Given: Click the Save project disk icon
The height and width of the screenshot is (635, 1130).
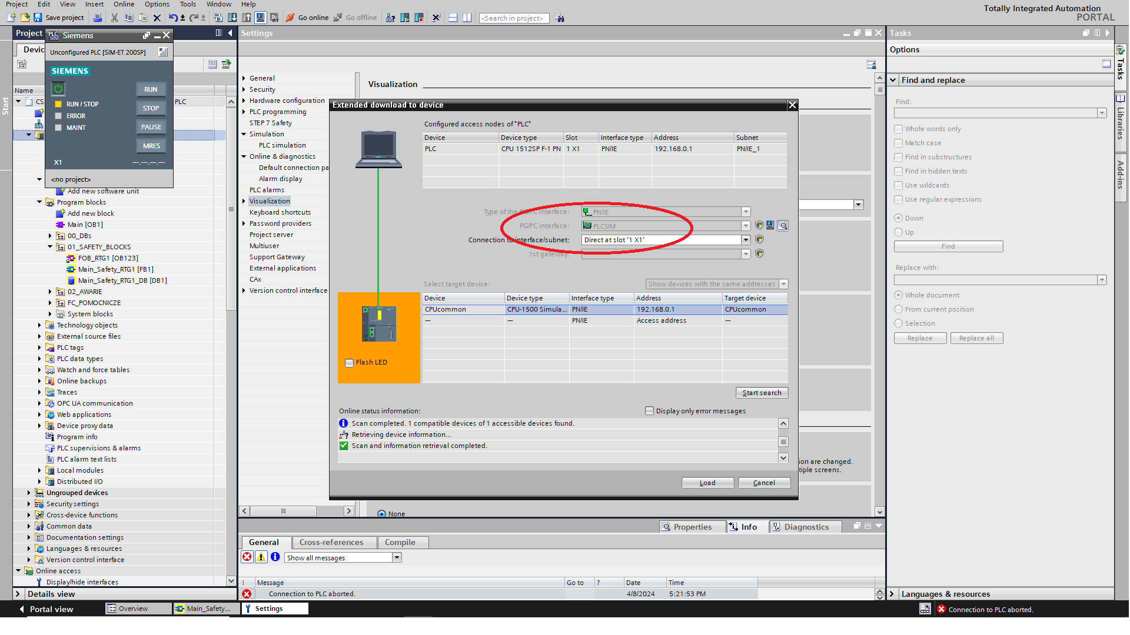Looking at the screenshot, I should tap(38, 18).
